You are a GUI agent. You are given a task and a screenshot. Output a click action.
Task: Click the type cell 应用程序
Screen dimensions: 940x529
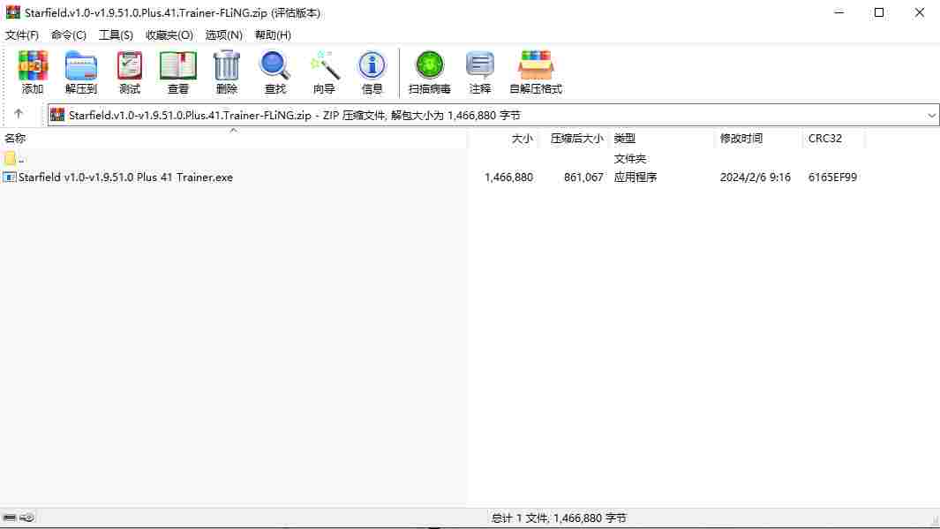coord(635,178)
